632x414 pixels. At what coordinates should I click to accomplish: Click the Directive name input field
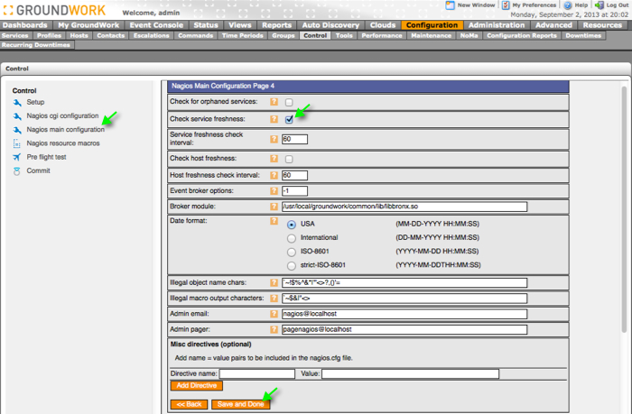pyautogui.click(x=256, y=373)
